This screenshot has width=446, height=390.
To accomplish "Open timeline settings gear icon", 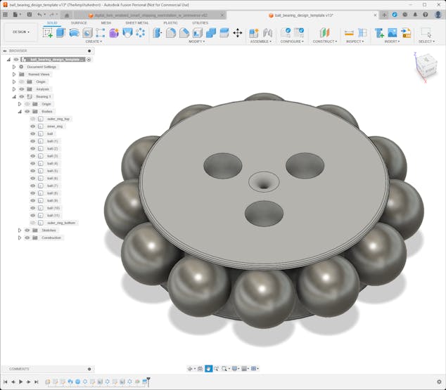I will tap(439, 382).
